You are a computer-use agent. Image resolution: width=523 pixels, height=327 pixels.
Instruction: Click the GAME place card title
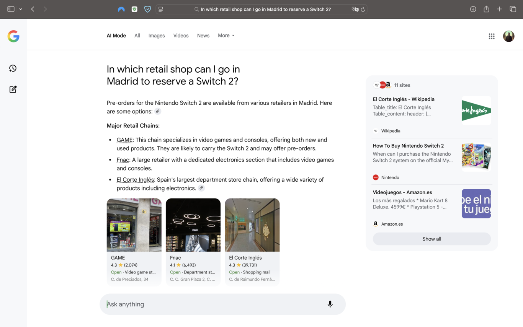click(118, 258)
